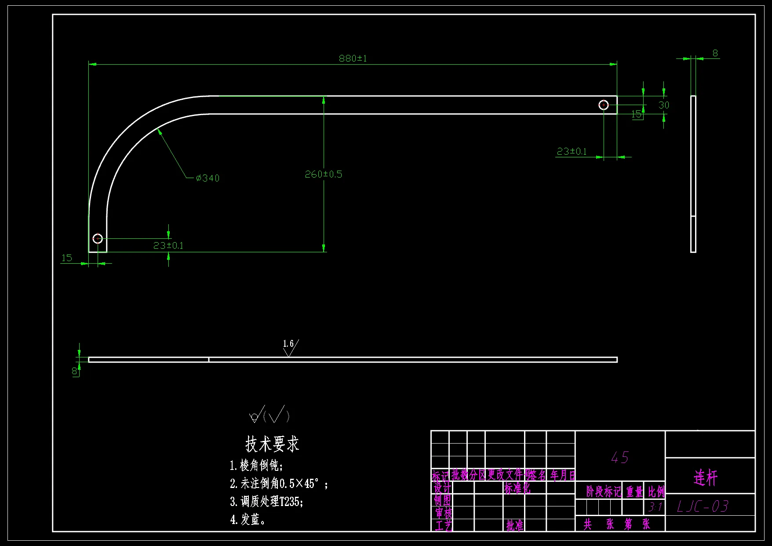The image size is (772, 546).
Task: Click the 批准 label
Action: click(x=515, y=525)
